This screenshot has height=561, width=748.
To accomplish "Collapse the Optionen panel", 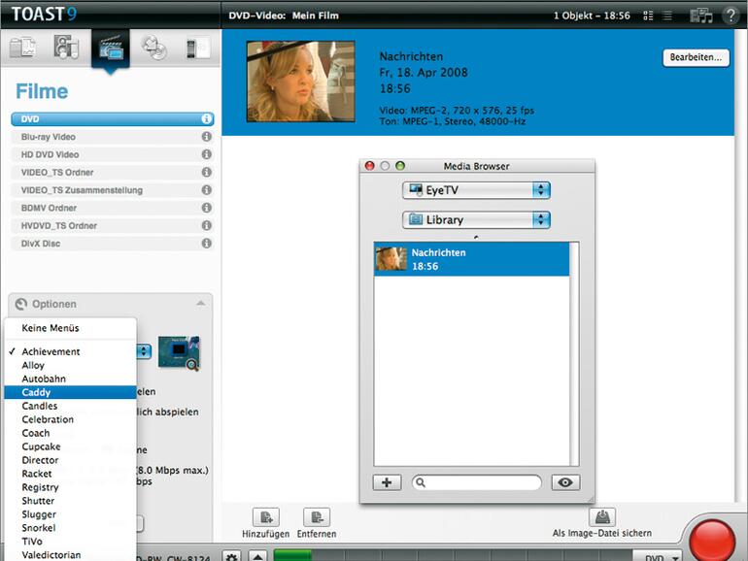I will pyautogui.click(x=201, y=304).
